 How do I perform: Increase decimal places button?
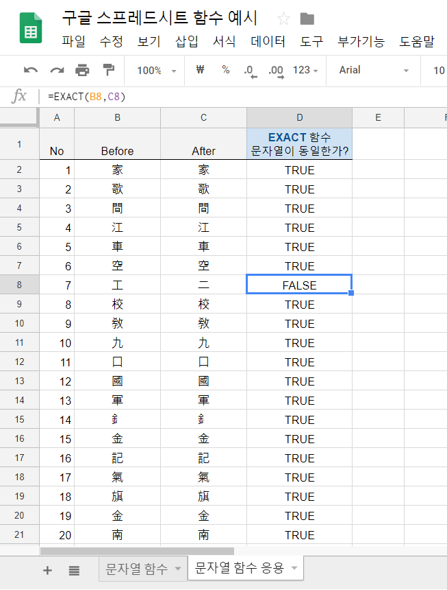click(x=276, y=70)
